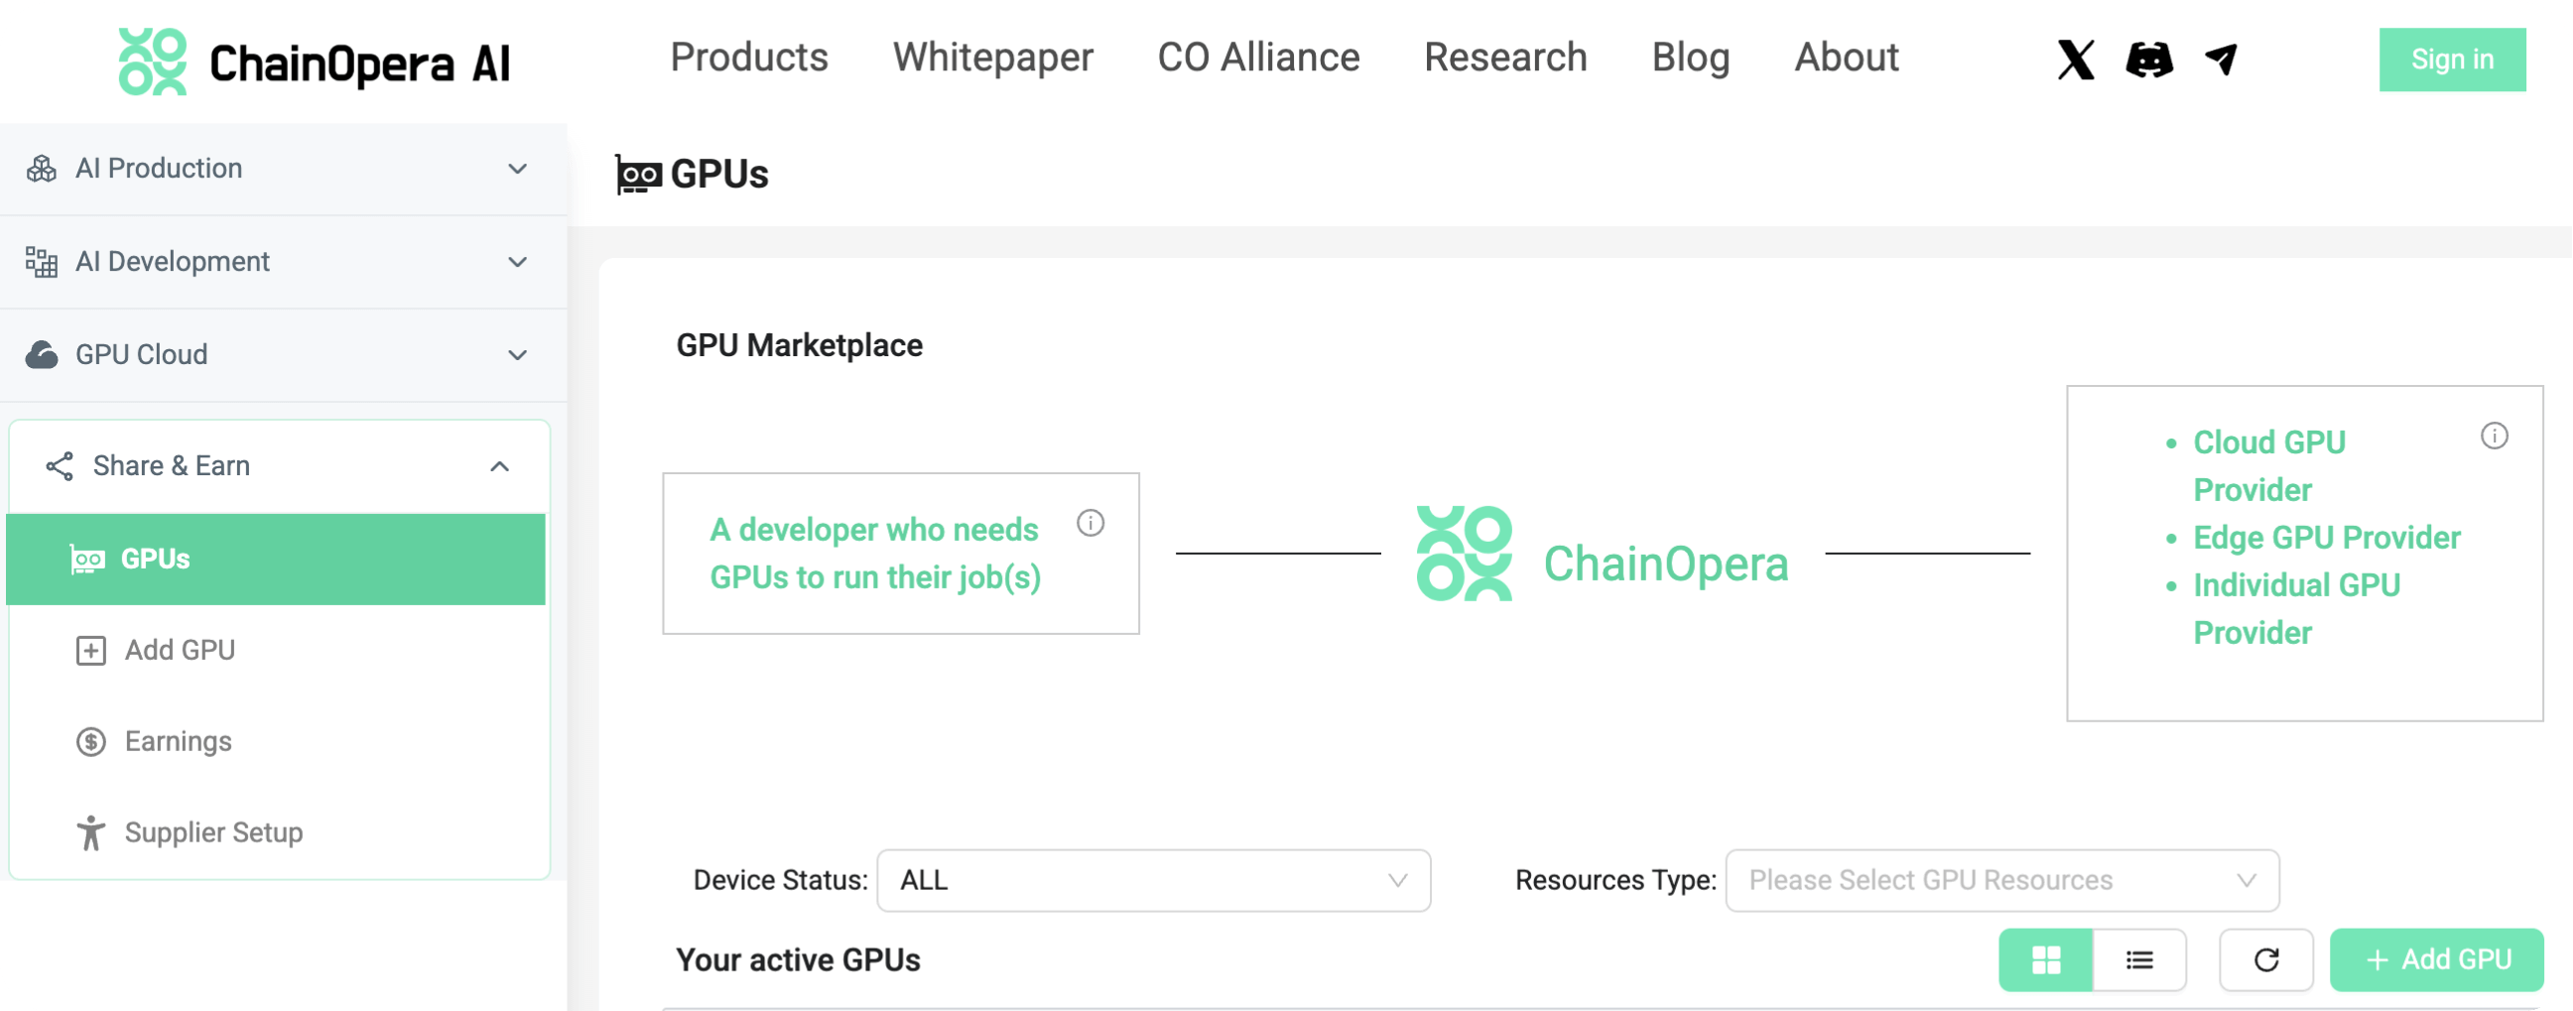Open the Device Status dropdown

(x=1154, y=880)
